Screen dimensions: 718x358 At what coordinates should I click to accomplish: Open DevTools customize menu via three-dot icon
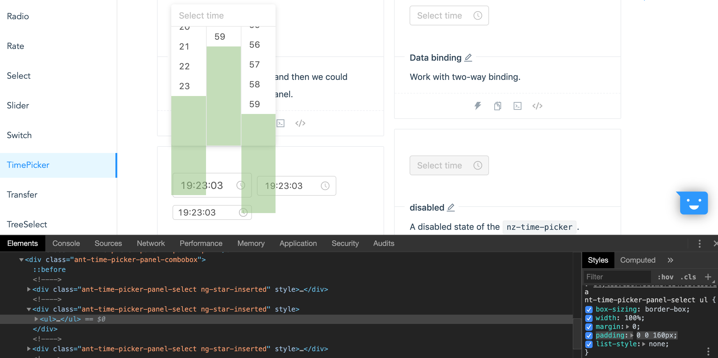tap(700, 243)
